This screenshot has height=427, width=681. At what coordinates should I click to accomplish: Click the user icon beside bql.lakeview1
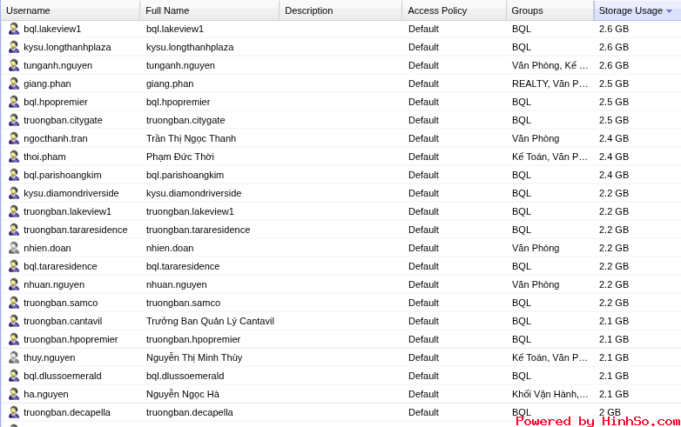coord(13,29)
